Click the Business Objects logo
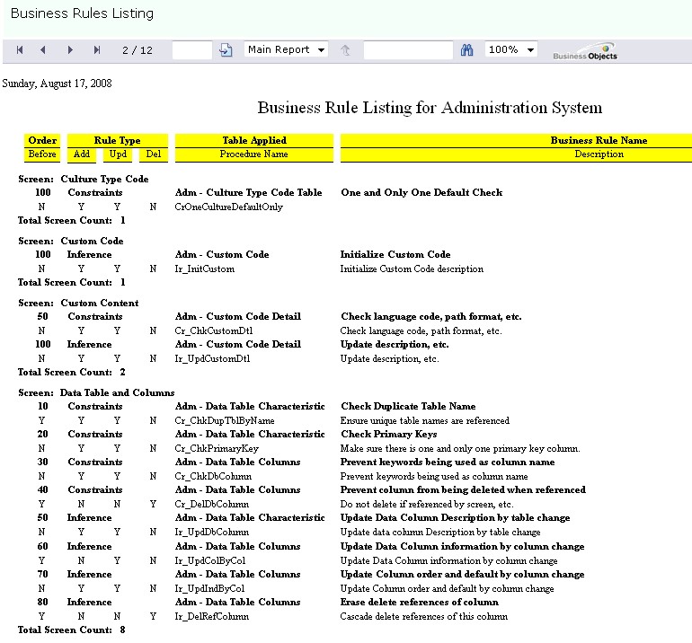The image size is (692, 643). [585, 51]
